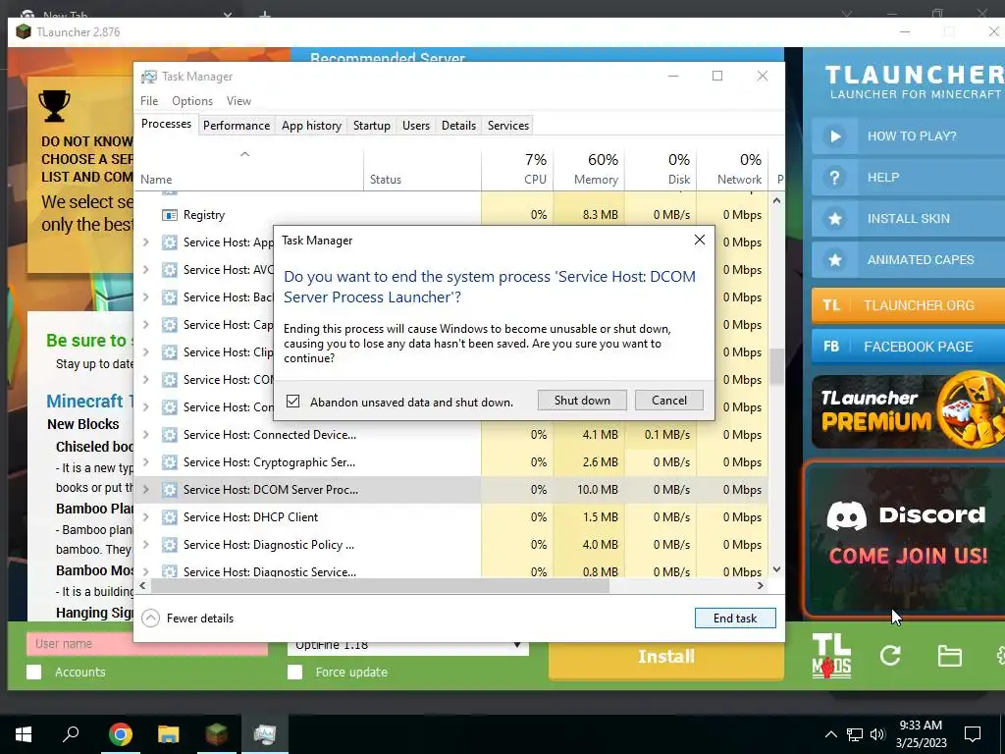Click the refresh icon in TLauncher
Image resolution: width=1005 pixels, height=754 pixels.
[x=890, y=655]
